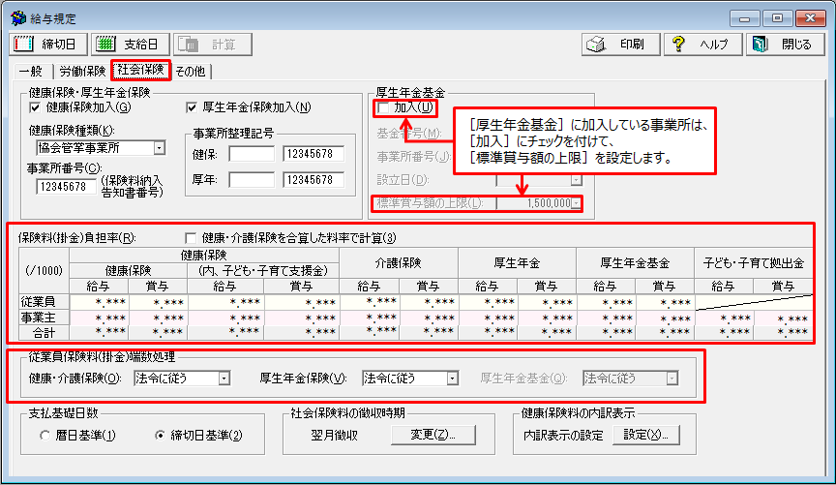Viewport: 836px width, 485px height.
Task: Select the 締切日基準 radio button
Action: click(162, 436)
